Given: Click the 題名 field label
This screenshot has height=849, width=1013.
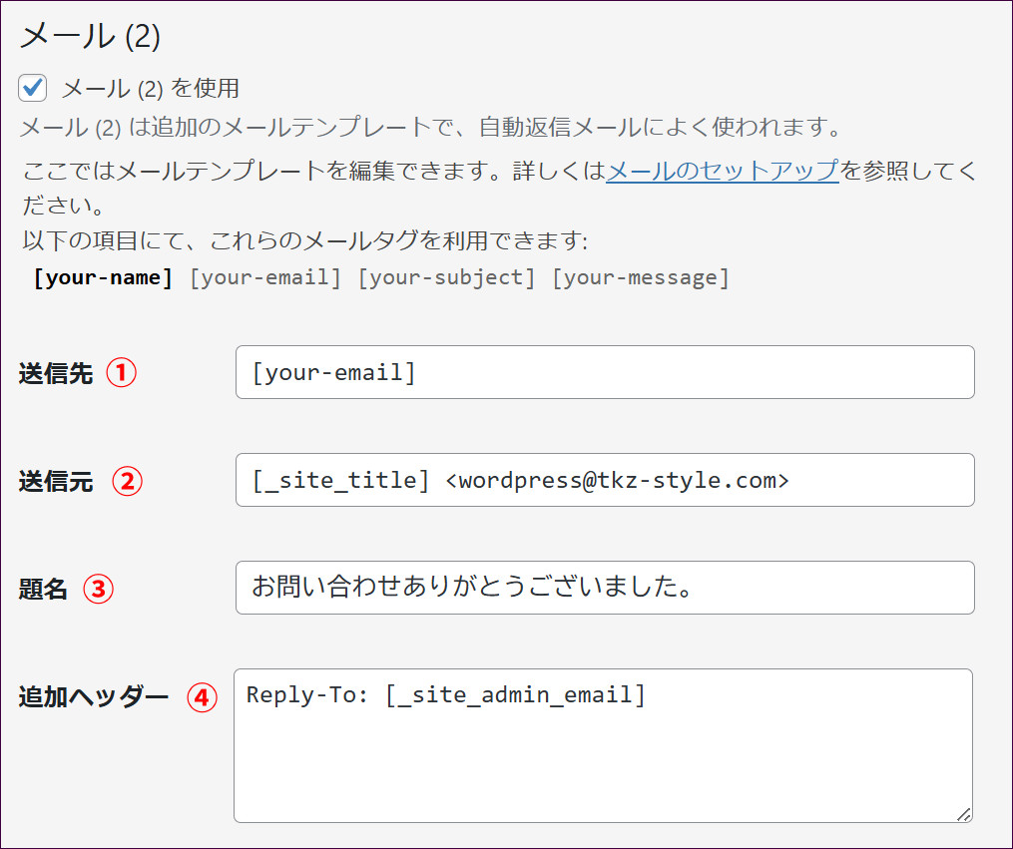Looking at the screenshot, I should point(43,590).
